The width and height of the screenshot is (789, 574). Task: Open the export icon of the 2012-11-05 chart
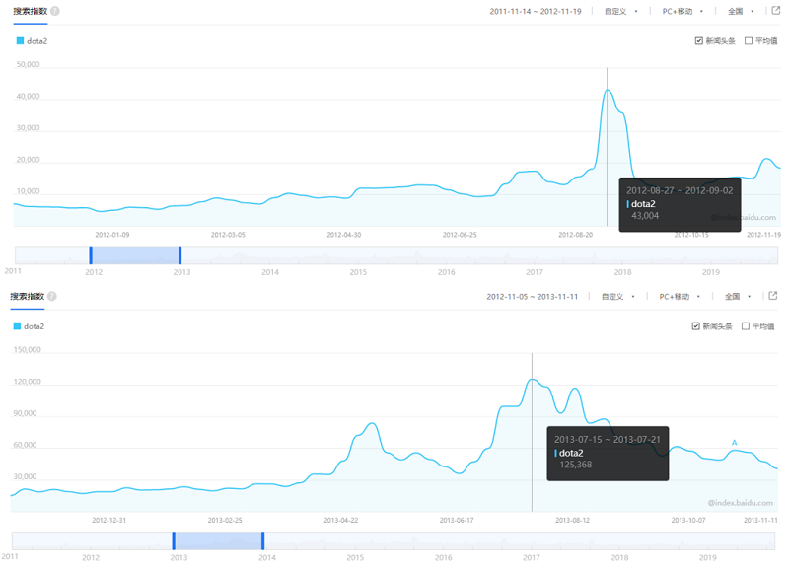tap(773, 296)
